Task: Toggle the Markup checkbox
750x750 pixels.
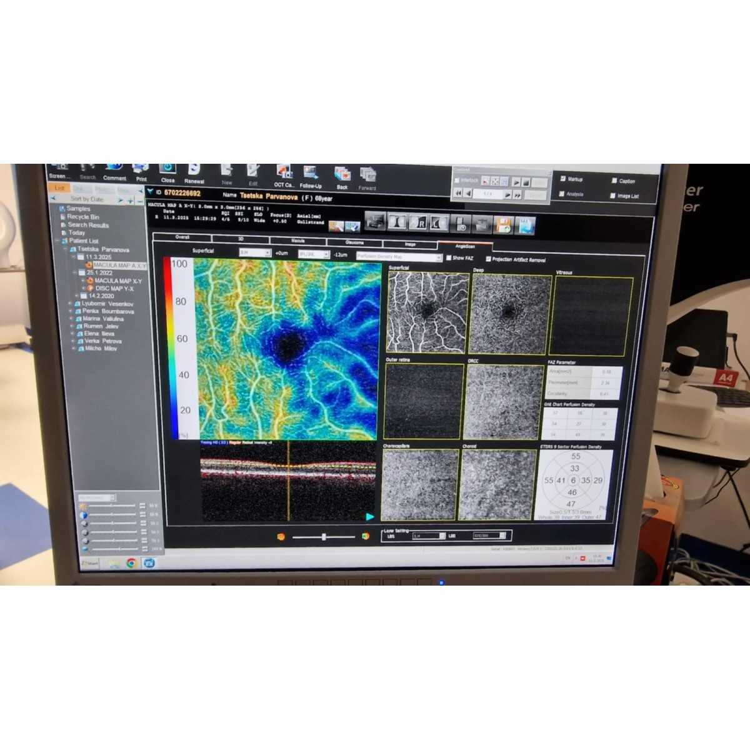Action: (x=563, y=178)
